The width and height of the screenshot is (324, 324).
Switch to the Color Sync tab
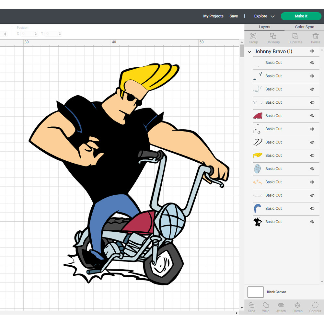point(304,27)
